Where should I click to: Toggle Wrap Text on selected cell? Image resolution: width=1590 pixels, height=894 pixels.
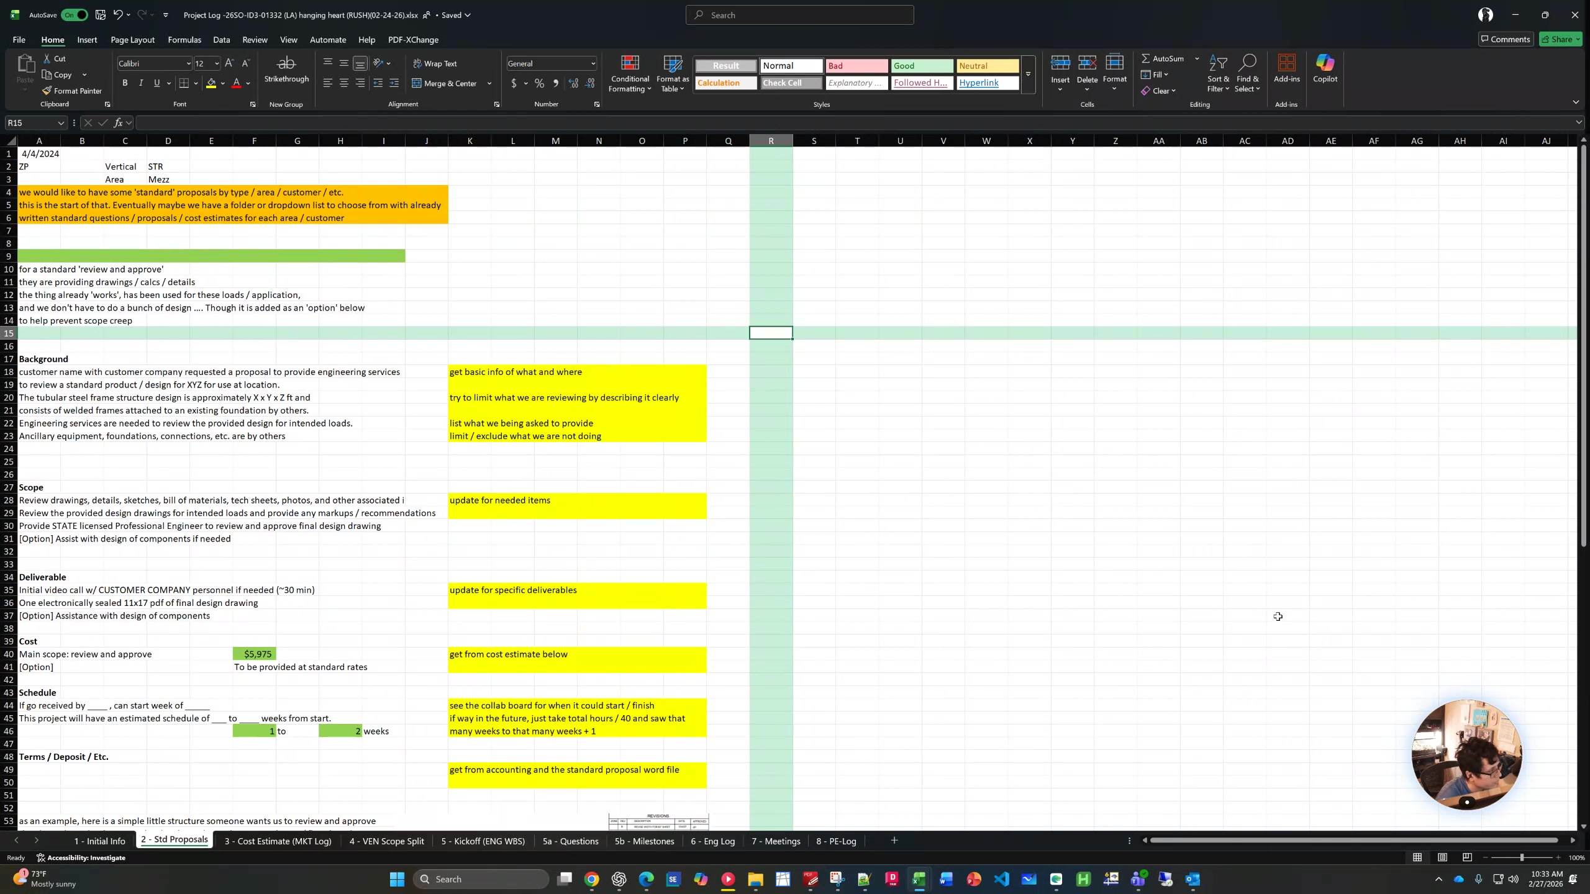click(x=434, y=63)
